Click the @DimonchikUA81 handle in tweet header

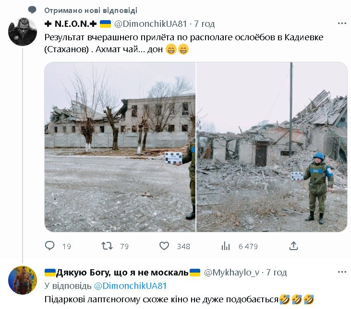[150, 23]
